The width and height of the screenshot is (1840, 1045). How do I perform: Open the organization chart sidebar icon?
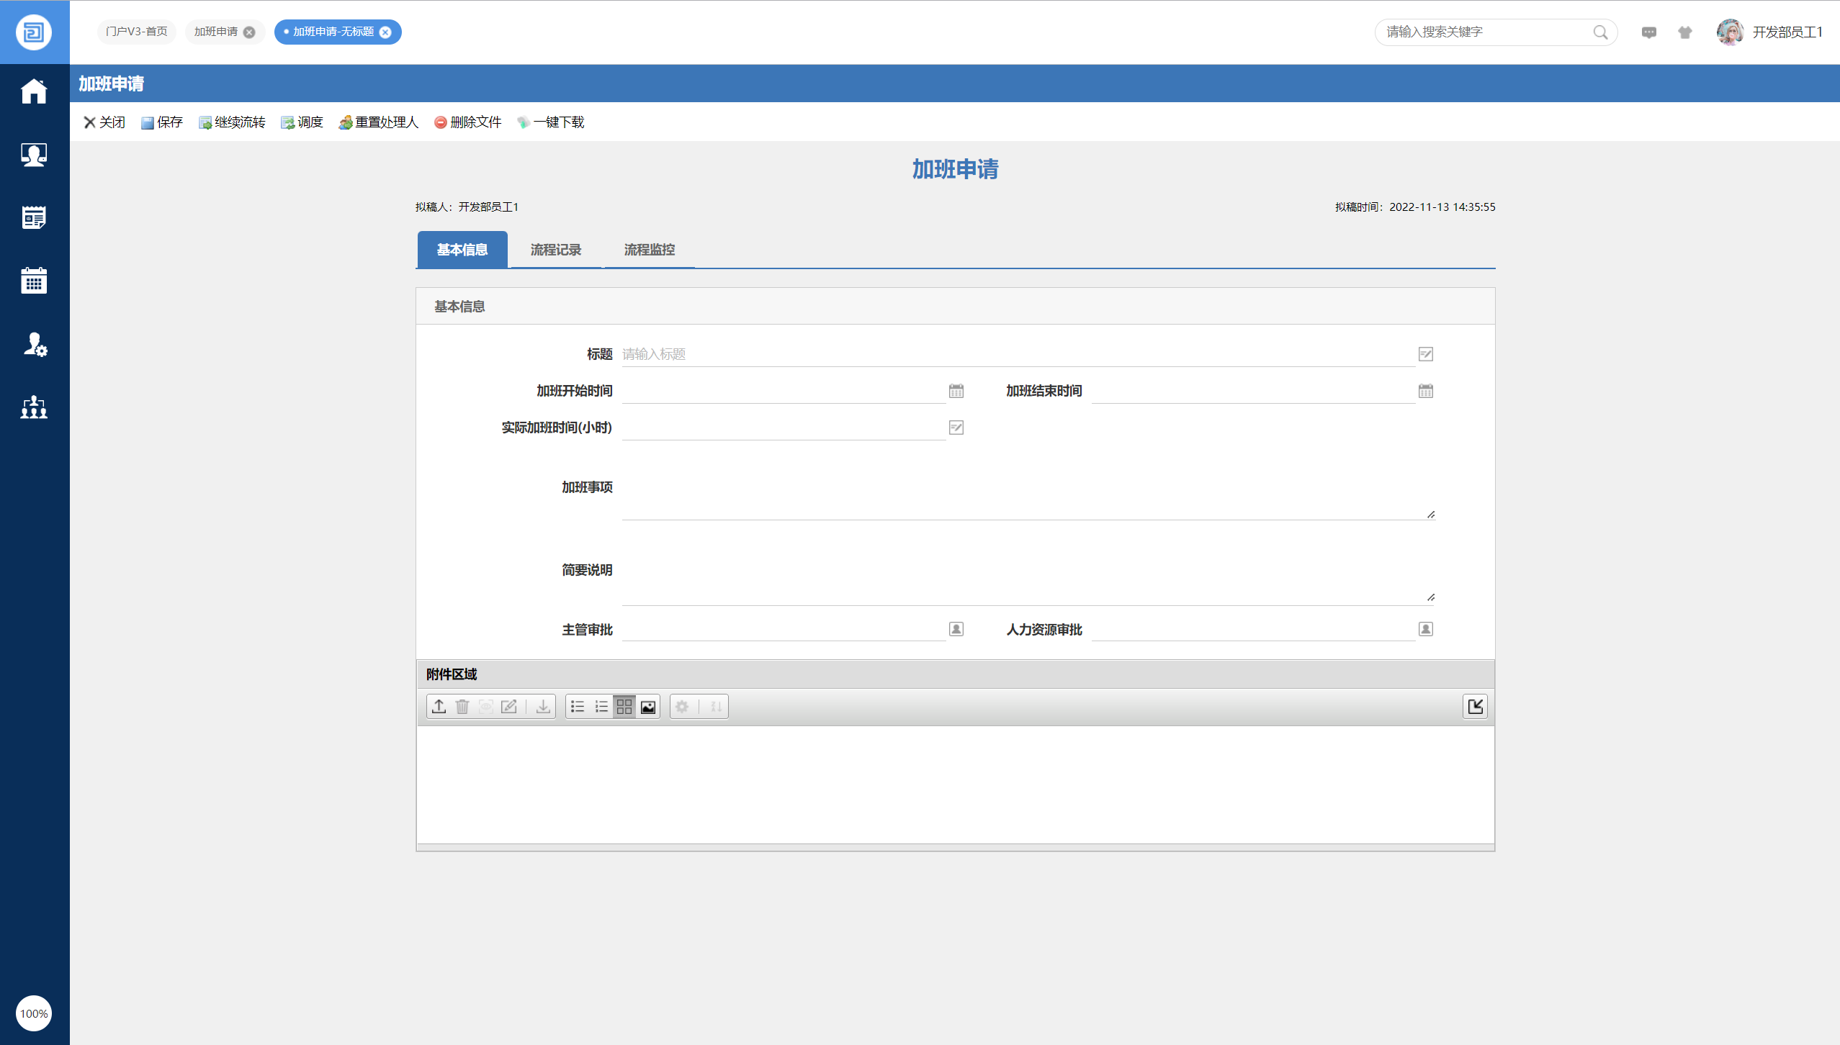coord(34,407)
